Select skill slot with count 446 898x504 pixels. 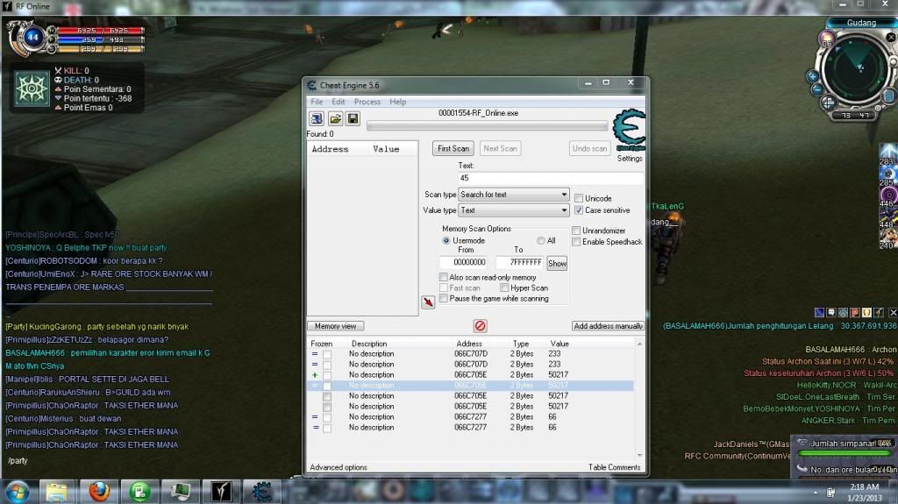887,196
